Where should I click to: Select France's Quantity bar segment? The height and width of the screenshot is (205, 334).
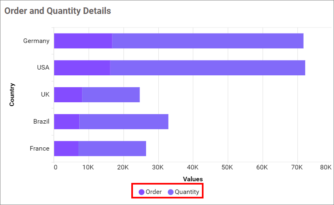tap(112, 149)
